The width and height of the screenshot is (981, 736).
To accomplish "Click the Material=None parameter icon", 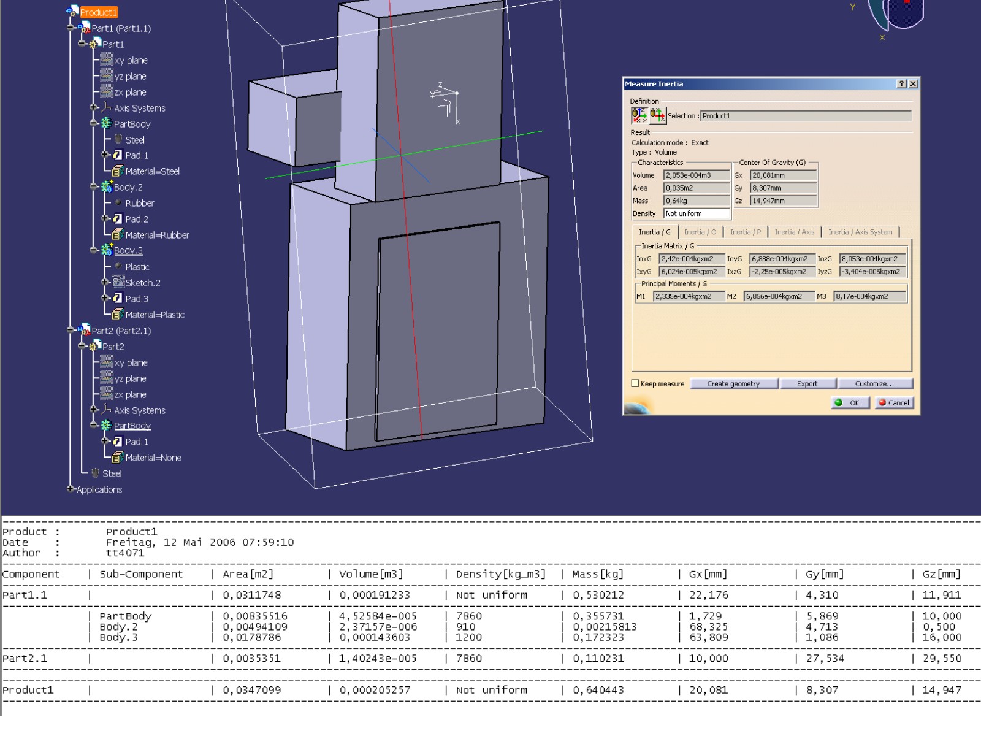I will point(118,458).
